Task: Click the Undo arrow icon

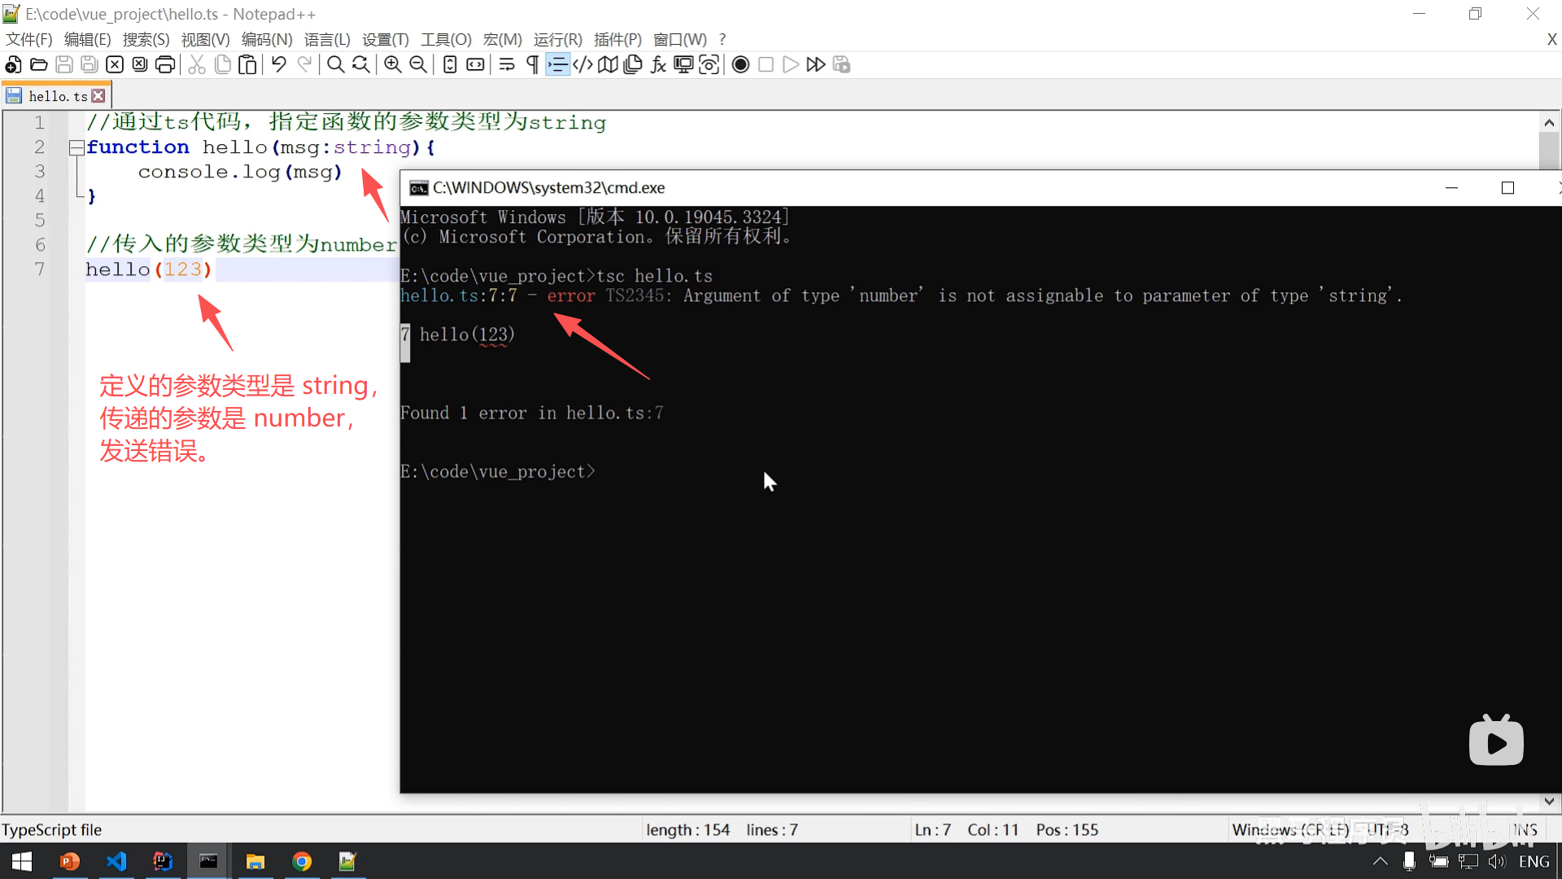Action: 279,65
